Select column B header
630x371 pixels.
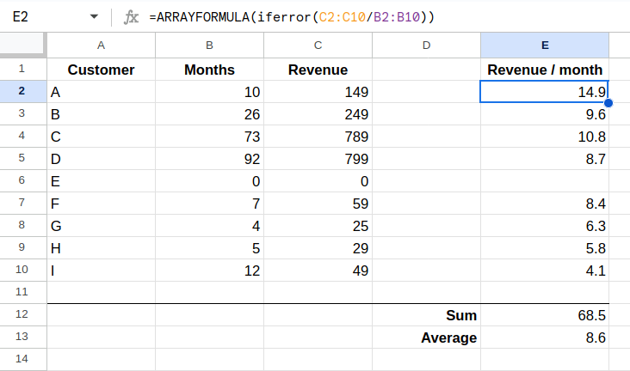tap(210, 46)
